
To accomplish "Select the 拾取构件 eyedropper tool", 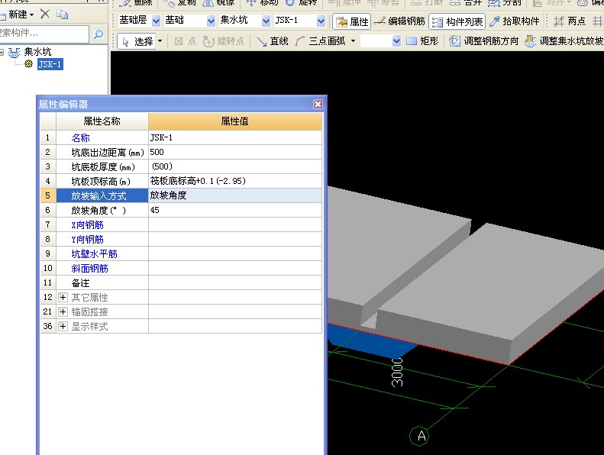I will 514,21.
